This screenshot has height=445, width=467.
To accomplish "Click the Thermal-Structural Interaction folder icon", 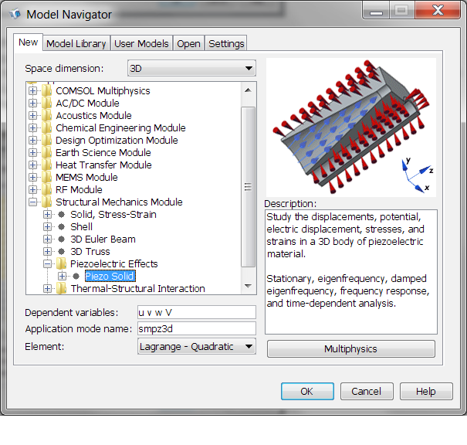I will pyautogui.click(x=61, y=288).
